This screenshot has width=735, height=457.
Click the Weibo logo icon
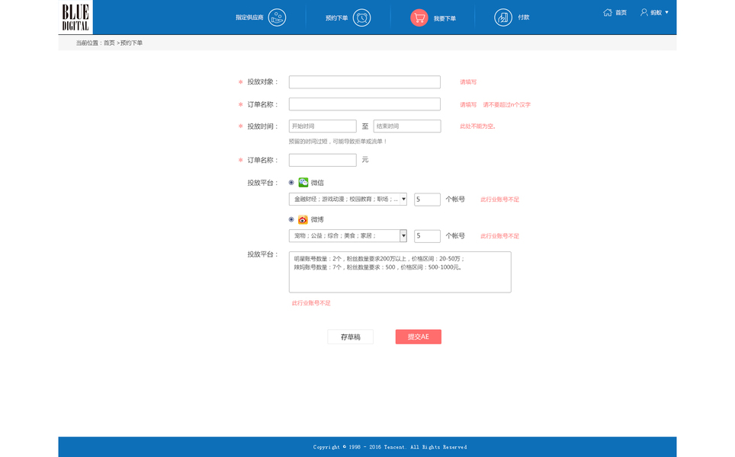point(303,219)
